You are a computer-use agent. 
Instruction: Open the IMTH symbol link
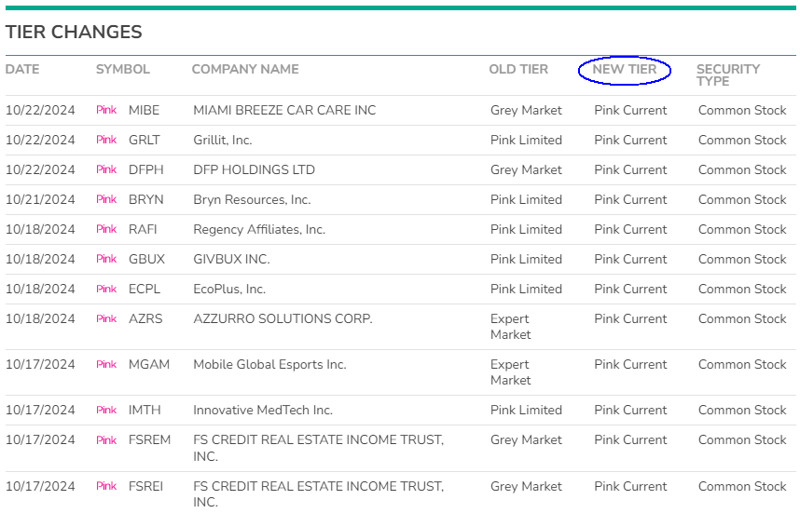145,410
